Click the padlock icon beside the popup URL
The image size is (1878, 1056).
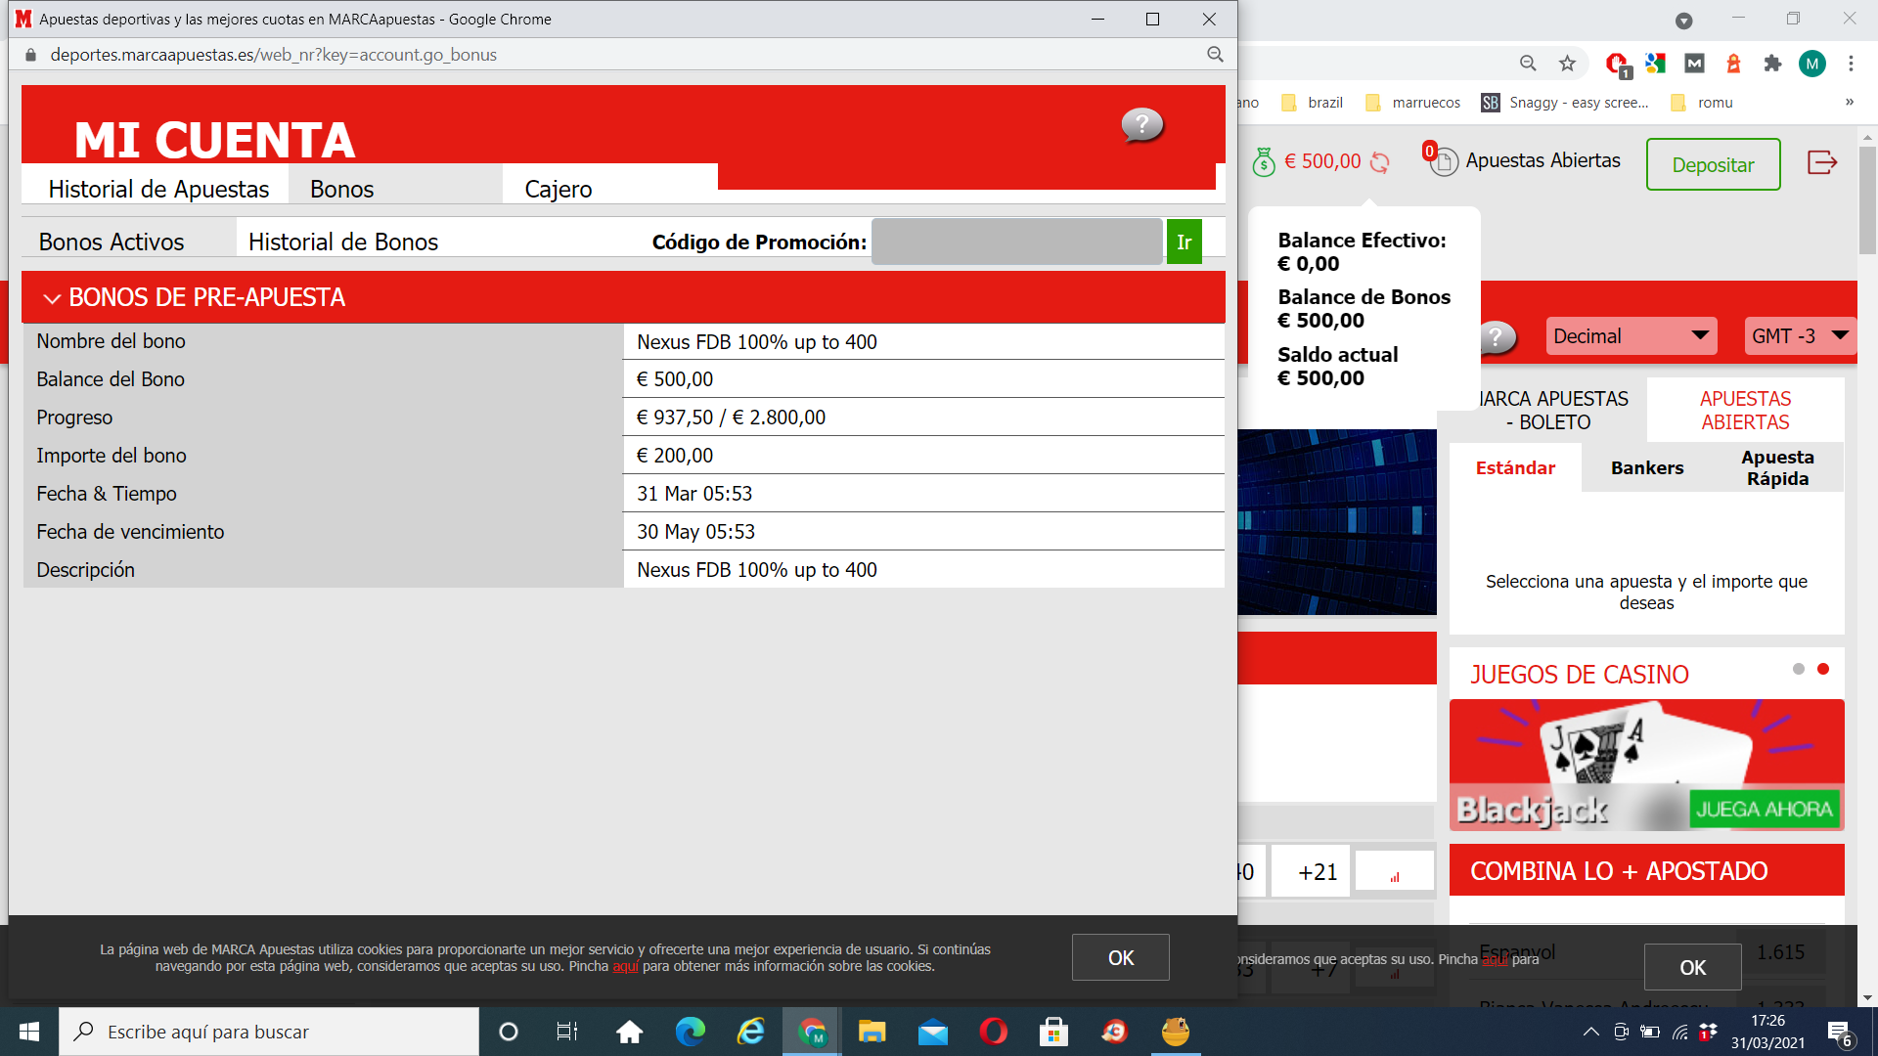click(x=30, y=55)
